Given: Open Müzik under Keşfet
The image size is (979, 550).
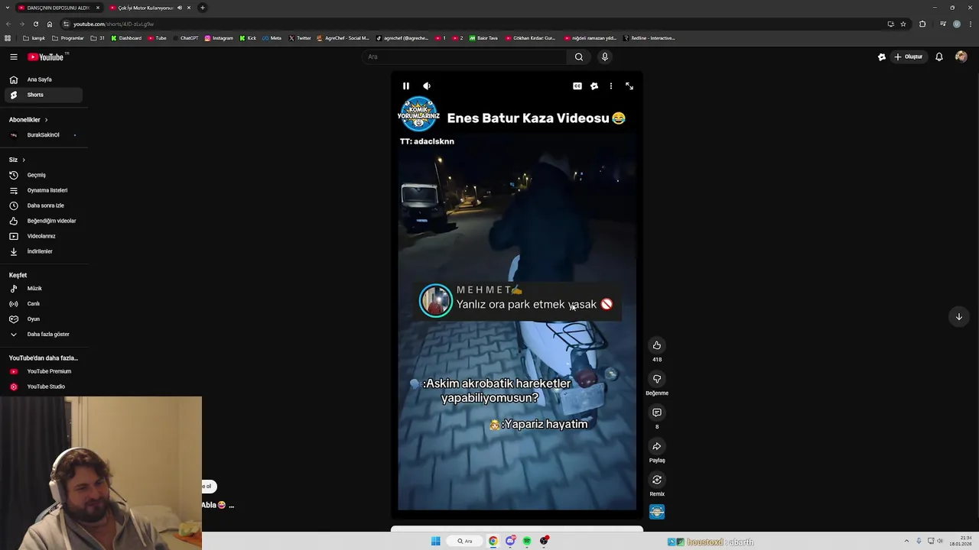Looking at the screenshot, I should click(44, 289).
